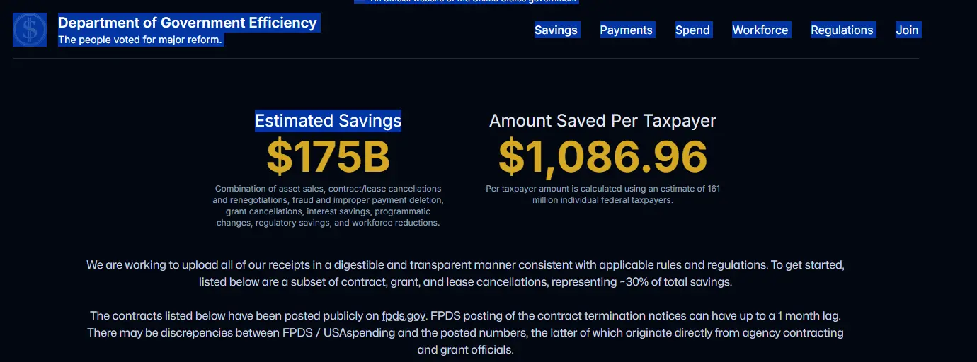Click the Join link in the header
The height and width of the screenshot is (362, 977).
pos(907,30)
